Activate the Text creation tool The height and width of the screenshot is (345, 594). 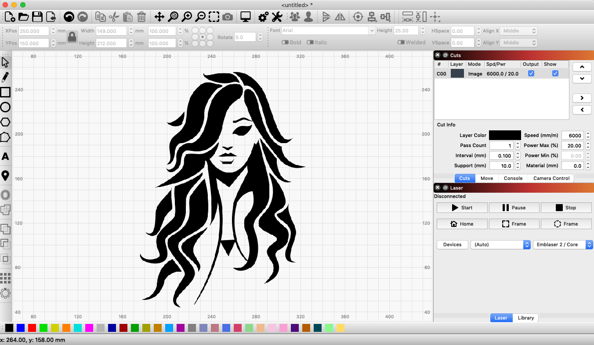(5, 157)
